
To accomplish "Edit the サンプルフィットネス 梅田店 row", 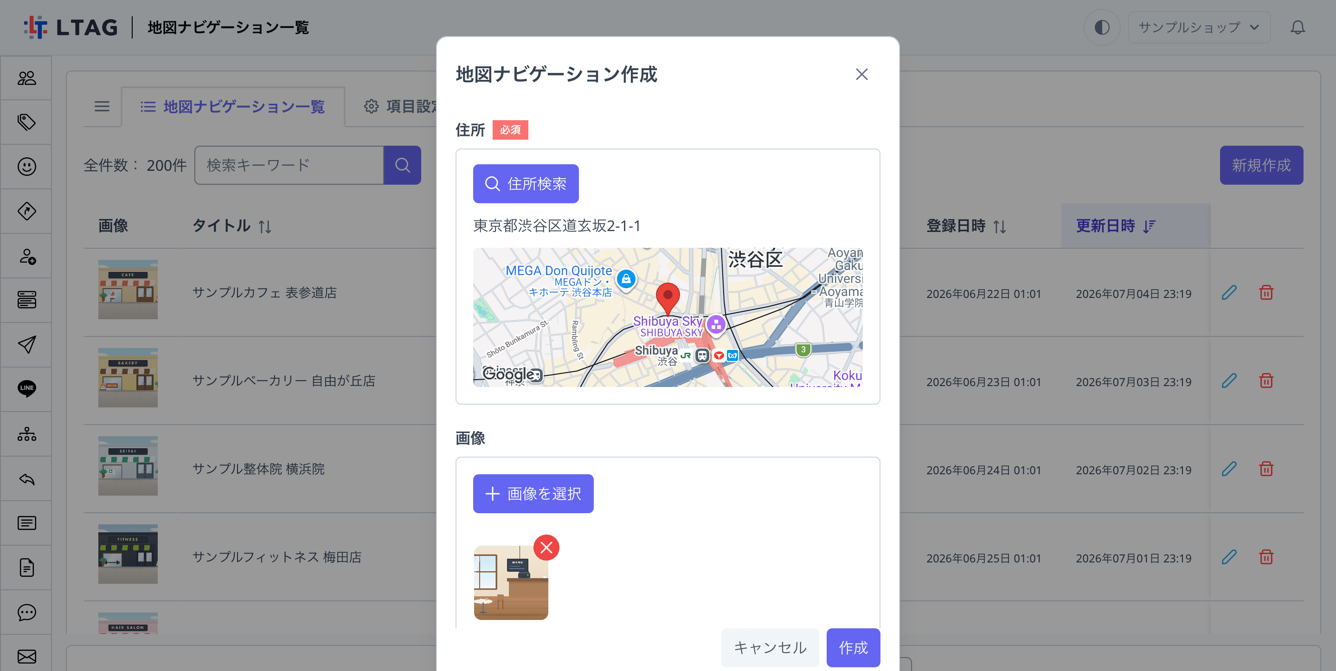I will coord(1229,557).
